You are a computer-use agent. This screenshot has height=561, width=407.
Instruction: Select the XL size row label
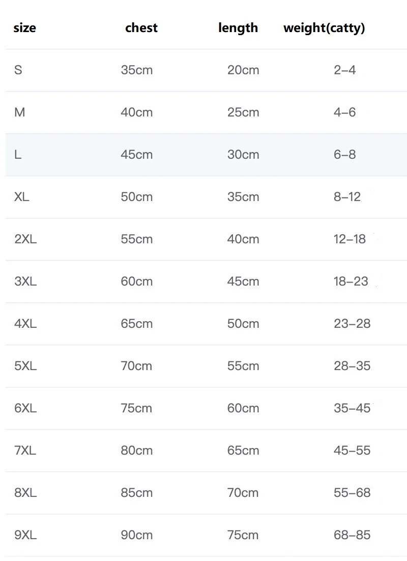point(22,197)
